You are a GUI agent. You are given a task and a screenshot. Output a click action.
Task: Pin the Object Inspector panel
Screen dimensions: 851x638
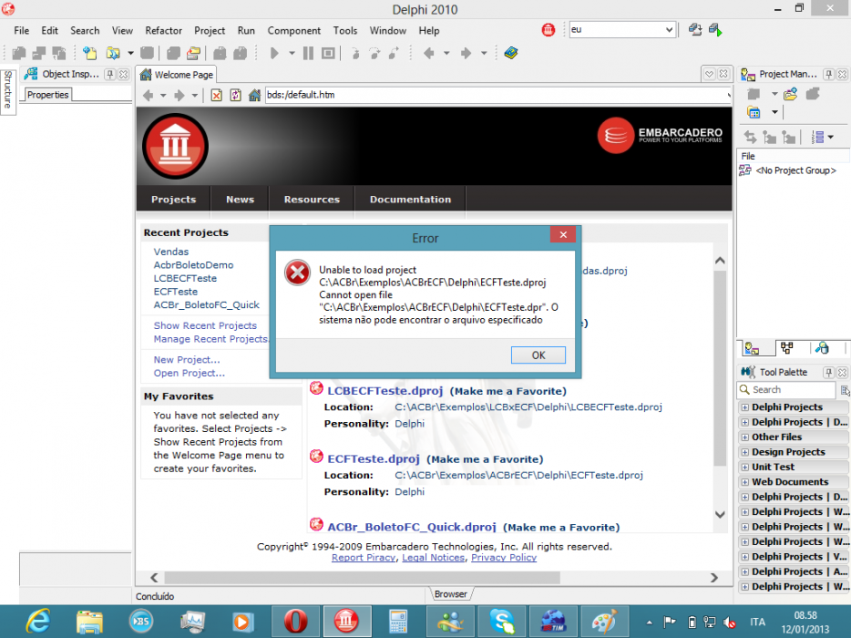click(110, 75)
